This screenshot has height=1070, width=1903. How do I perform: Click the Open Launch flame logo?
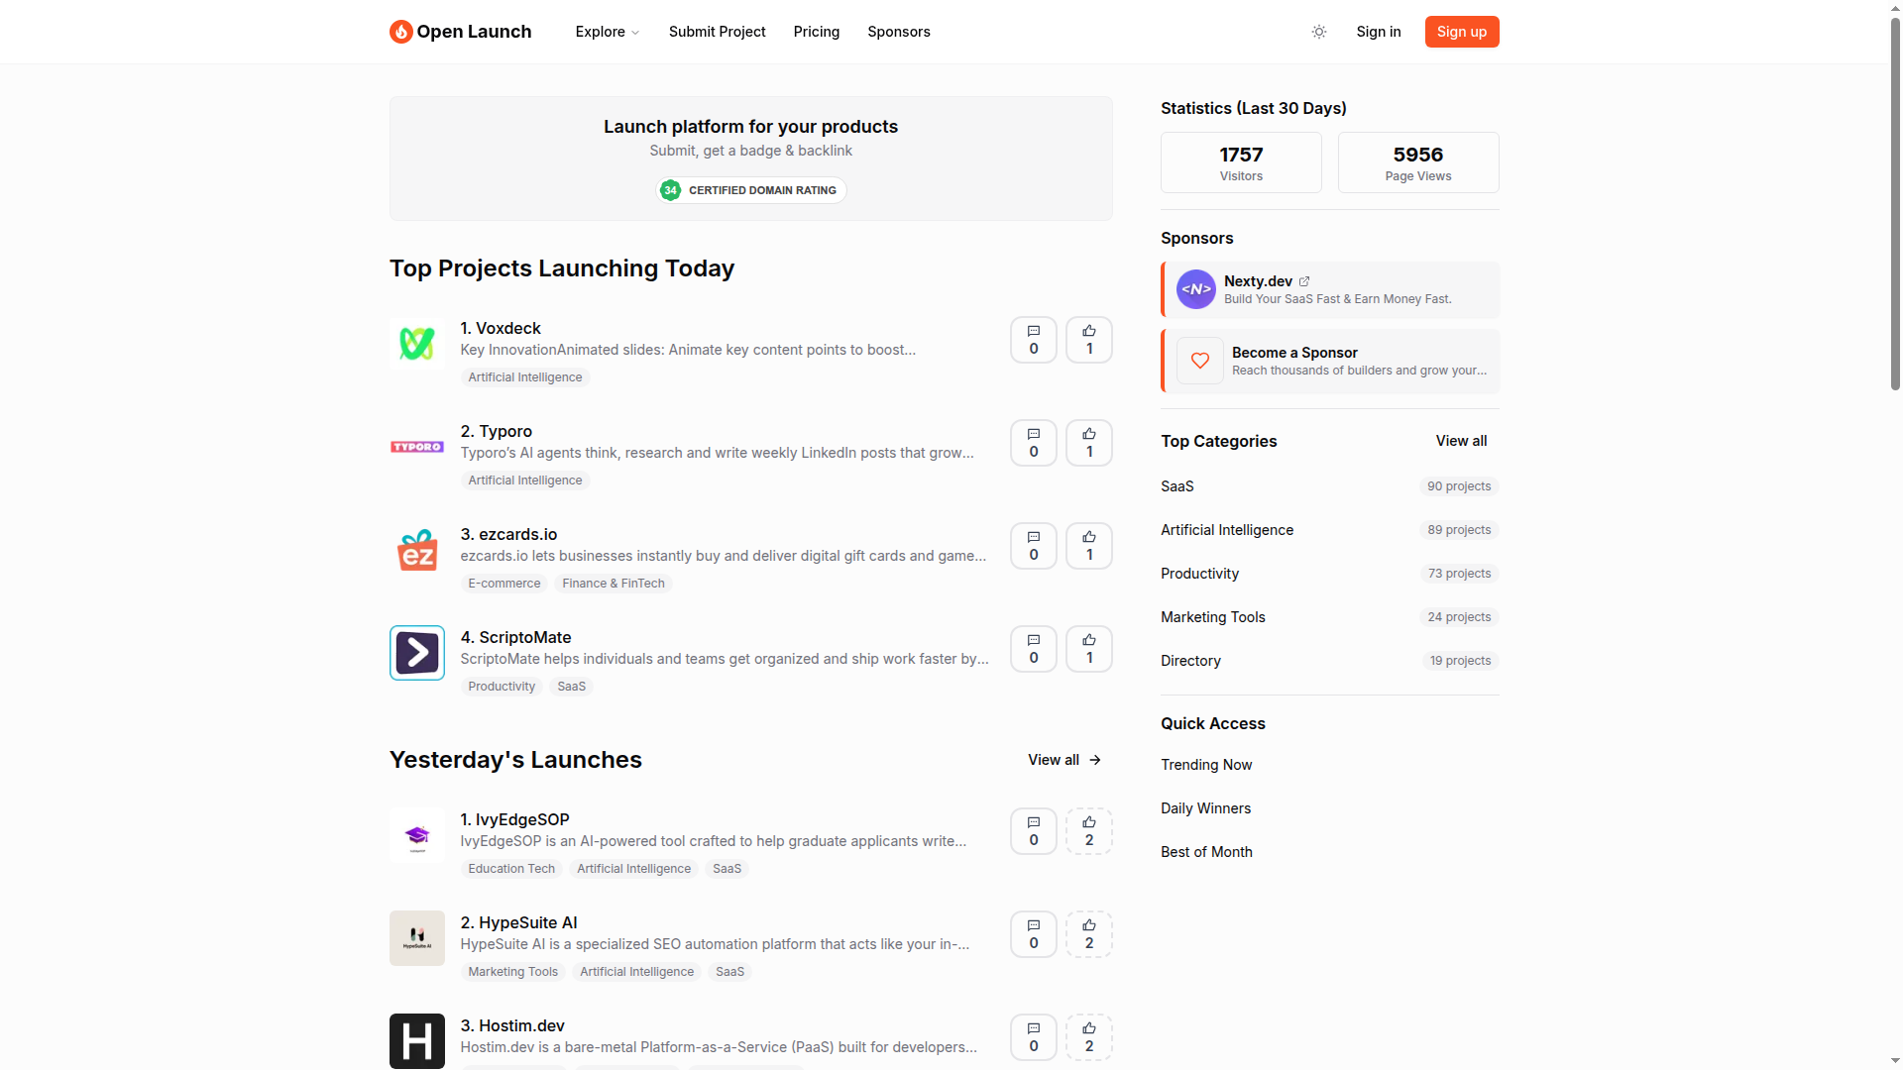click(400, 32)
